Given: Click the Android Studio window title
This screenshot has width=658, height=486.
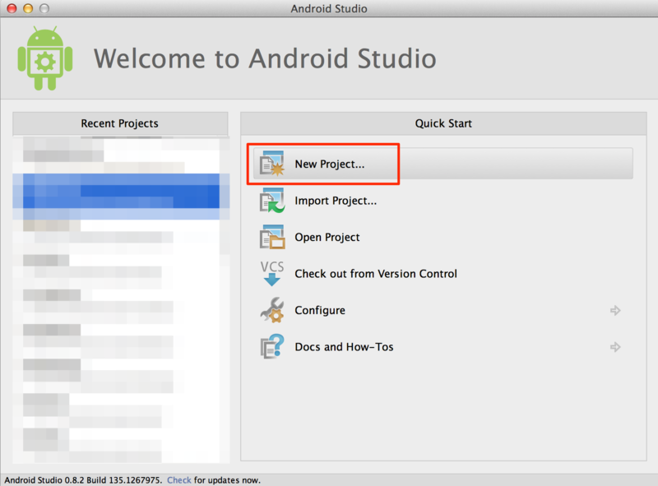Looking at the screenshot, I should (329, 8).
